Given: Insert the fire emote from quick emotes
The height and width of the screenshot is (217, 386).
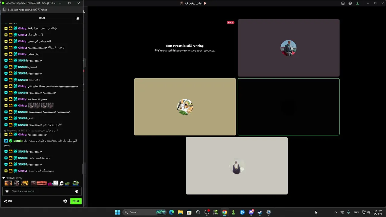Looking at the screenshot, I should pos(25,183).
